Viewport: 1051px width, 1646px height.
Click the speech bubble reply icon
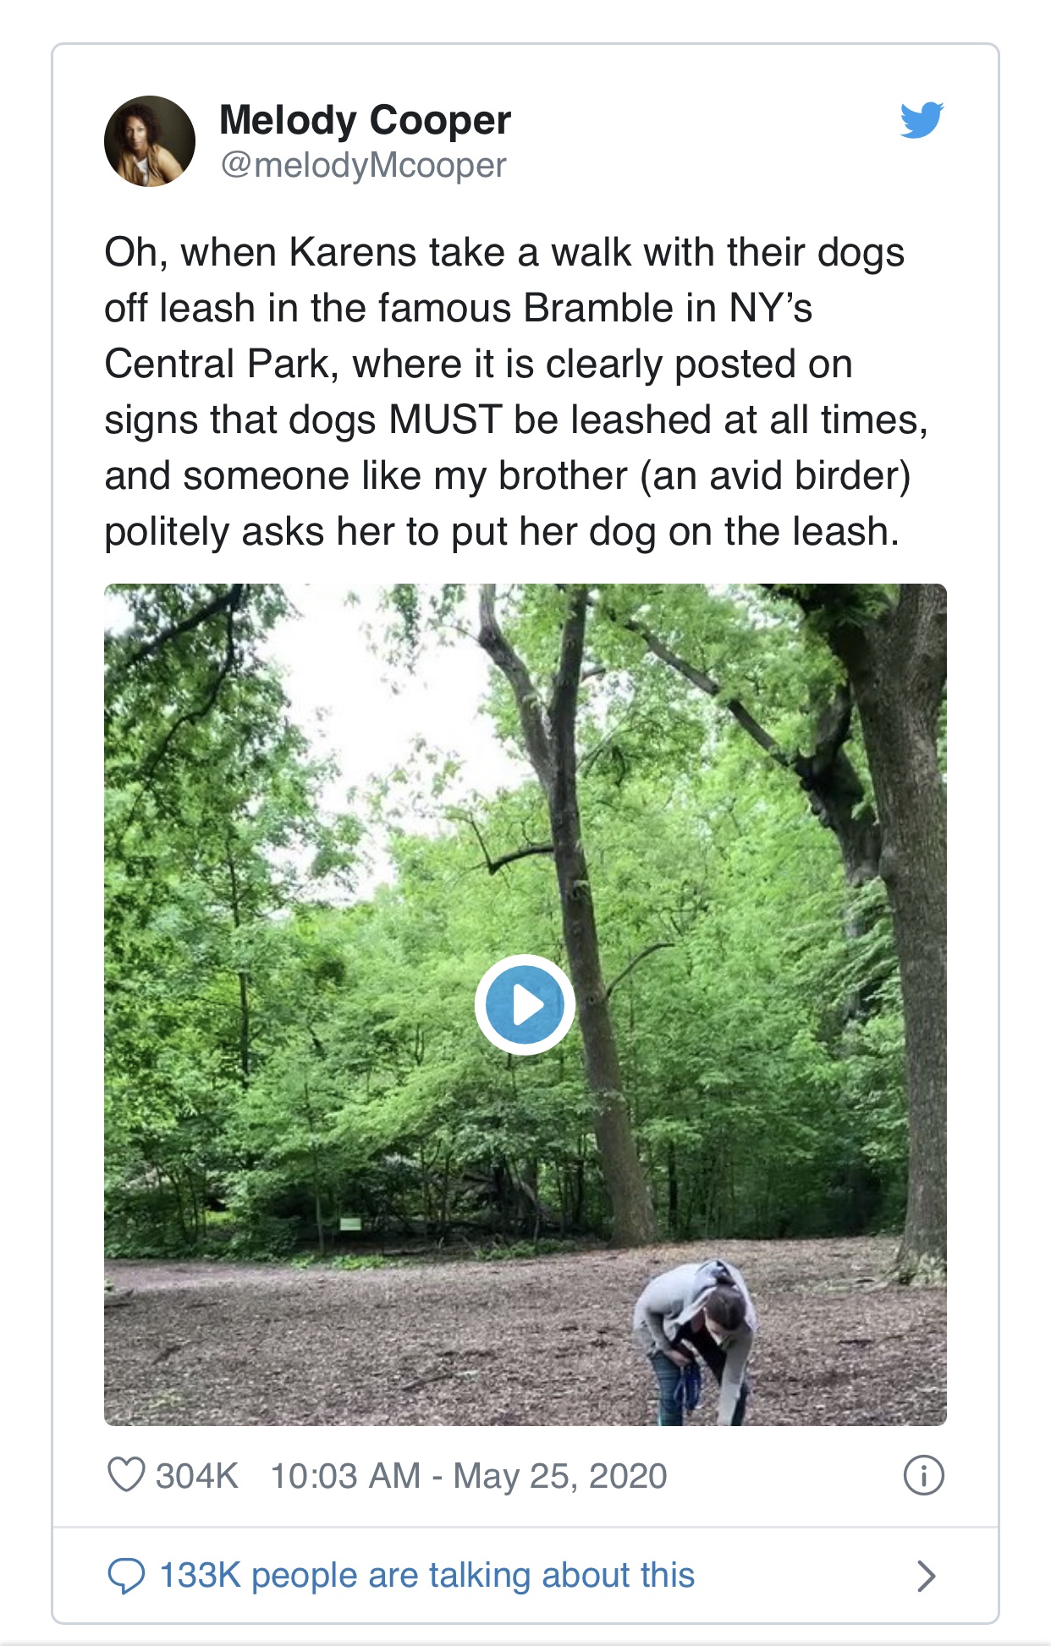[x=126, y=1576]
